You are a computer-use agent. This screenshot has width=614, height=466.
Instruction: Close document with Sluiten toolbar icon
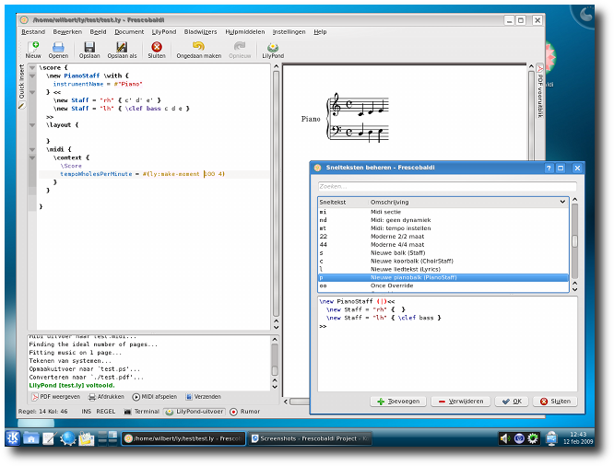coord(157,50)
